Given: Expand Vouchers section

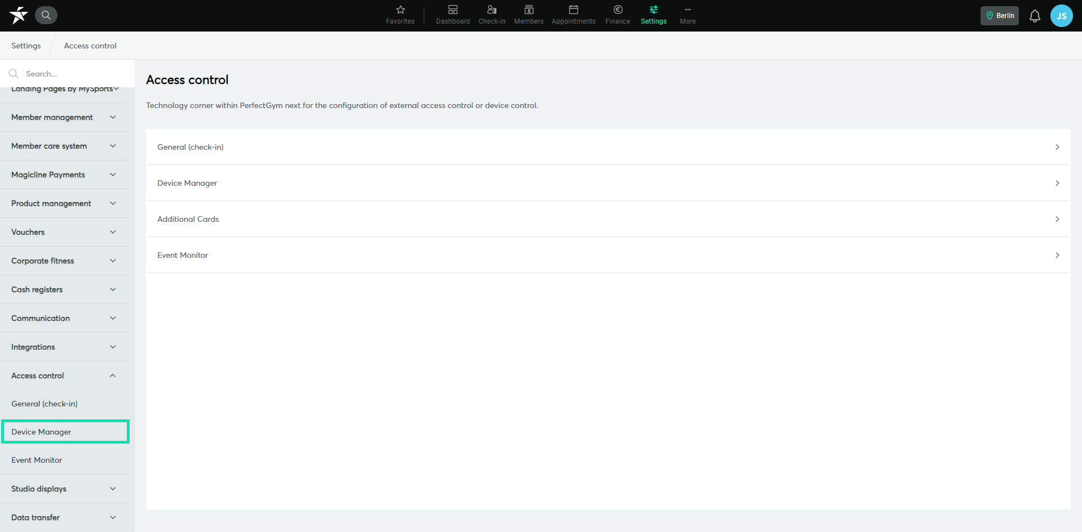Looking at the screenshot, I should point(64,232).
